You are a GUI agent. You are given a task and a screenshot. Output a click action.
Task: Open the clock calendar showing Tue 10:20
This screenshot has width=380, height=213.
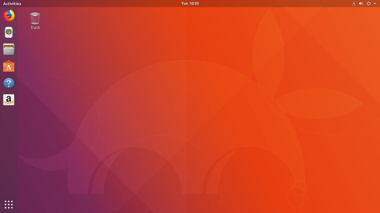tap(190, 3)
